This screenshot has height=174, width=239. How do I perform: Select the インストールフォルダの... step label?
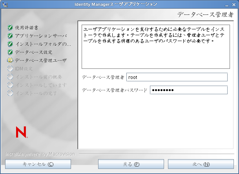click(x=43, y=44)
